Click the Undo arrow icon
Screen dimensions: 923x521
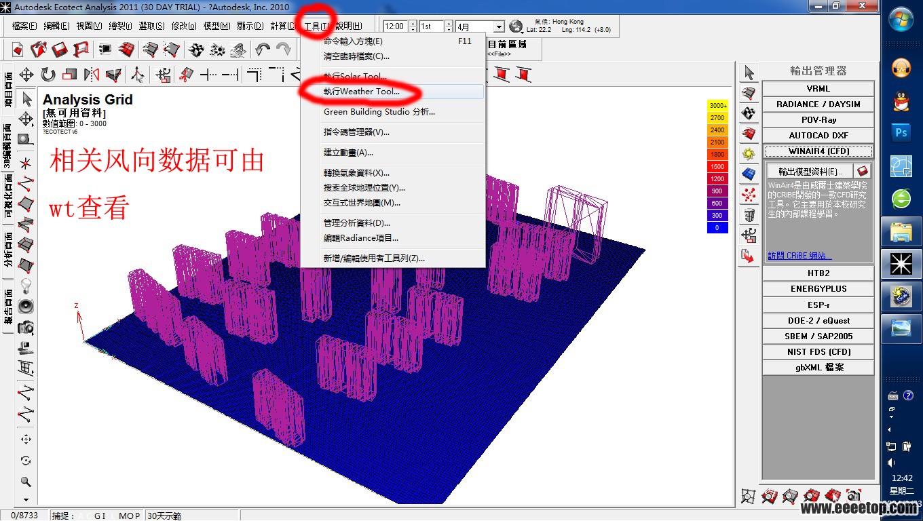point(263,50)
